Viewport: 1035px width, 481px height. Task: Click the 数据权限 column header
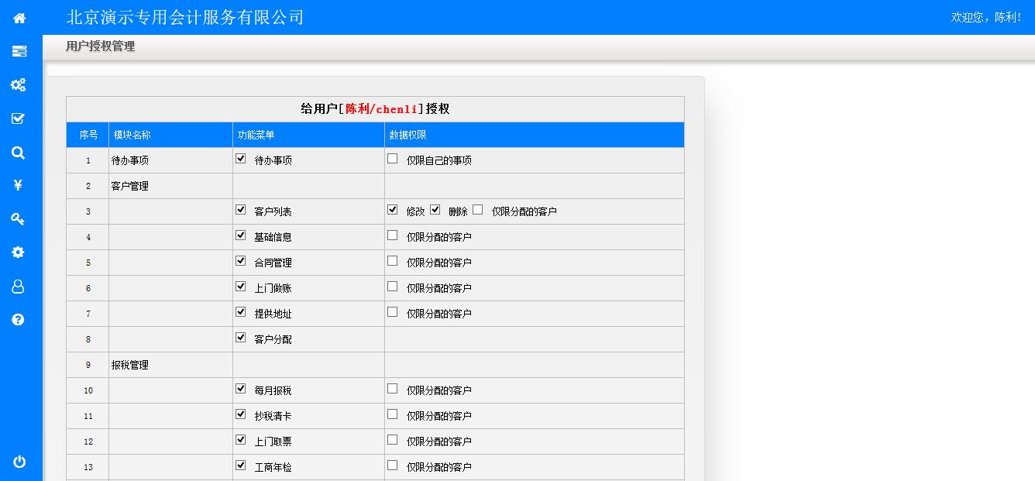[x=534, y=135]
